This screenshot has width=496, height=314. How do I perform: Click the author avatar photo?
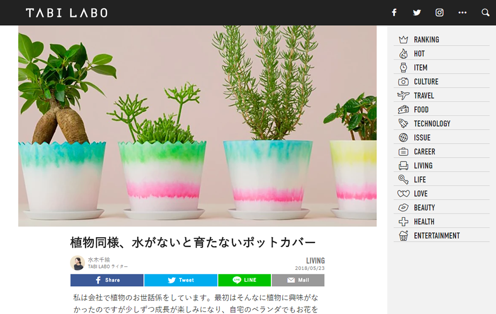77,263
